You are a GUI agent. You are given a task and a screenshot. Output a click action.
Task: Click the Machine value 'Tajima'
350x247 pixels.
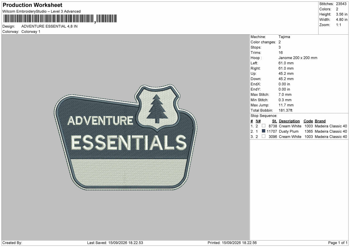tap(284, 37)
